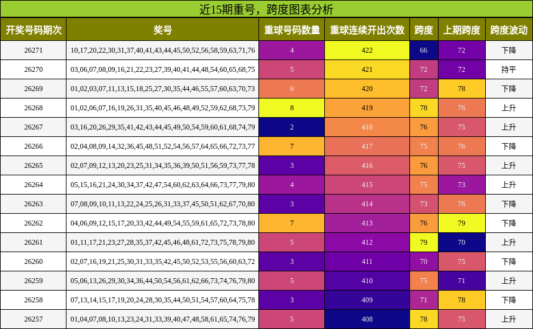Select the 上期跨度 column header
The width and height of the screenshot is (533, 329).
tap(462, 30)
